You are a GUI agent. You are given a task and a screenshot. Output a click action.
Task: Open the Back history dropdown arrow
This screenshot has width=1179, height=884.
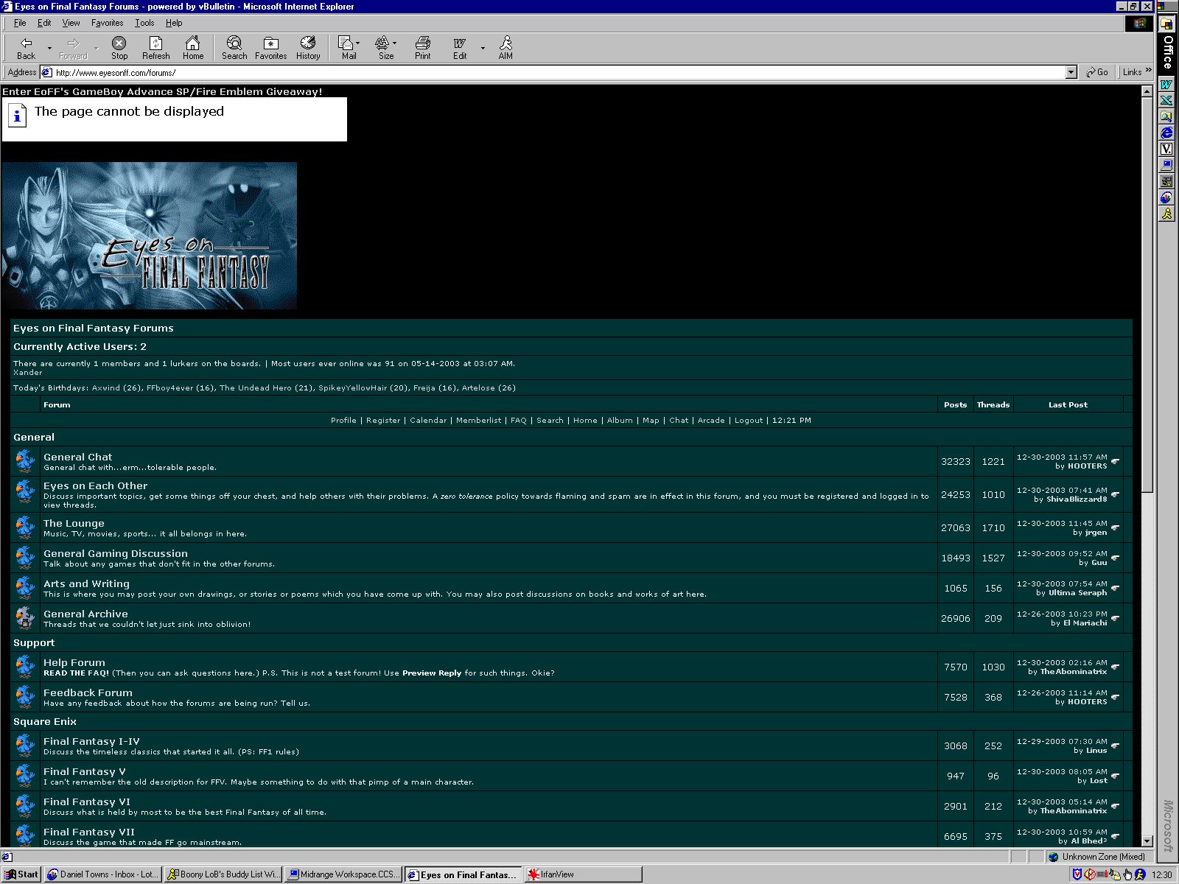49,49
